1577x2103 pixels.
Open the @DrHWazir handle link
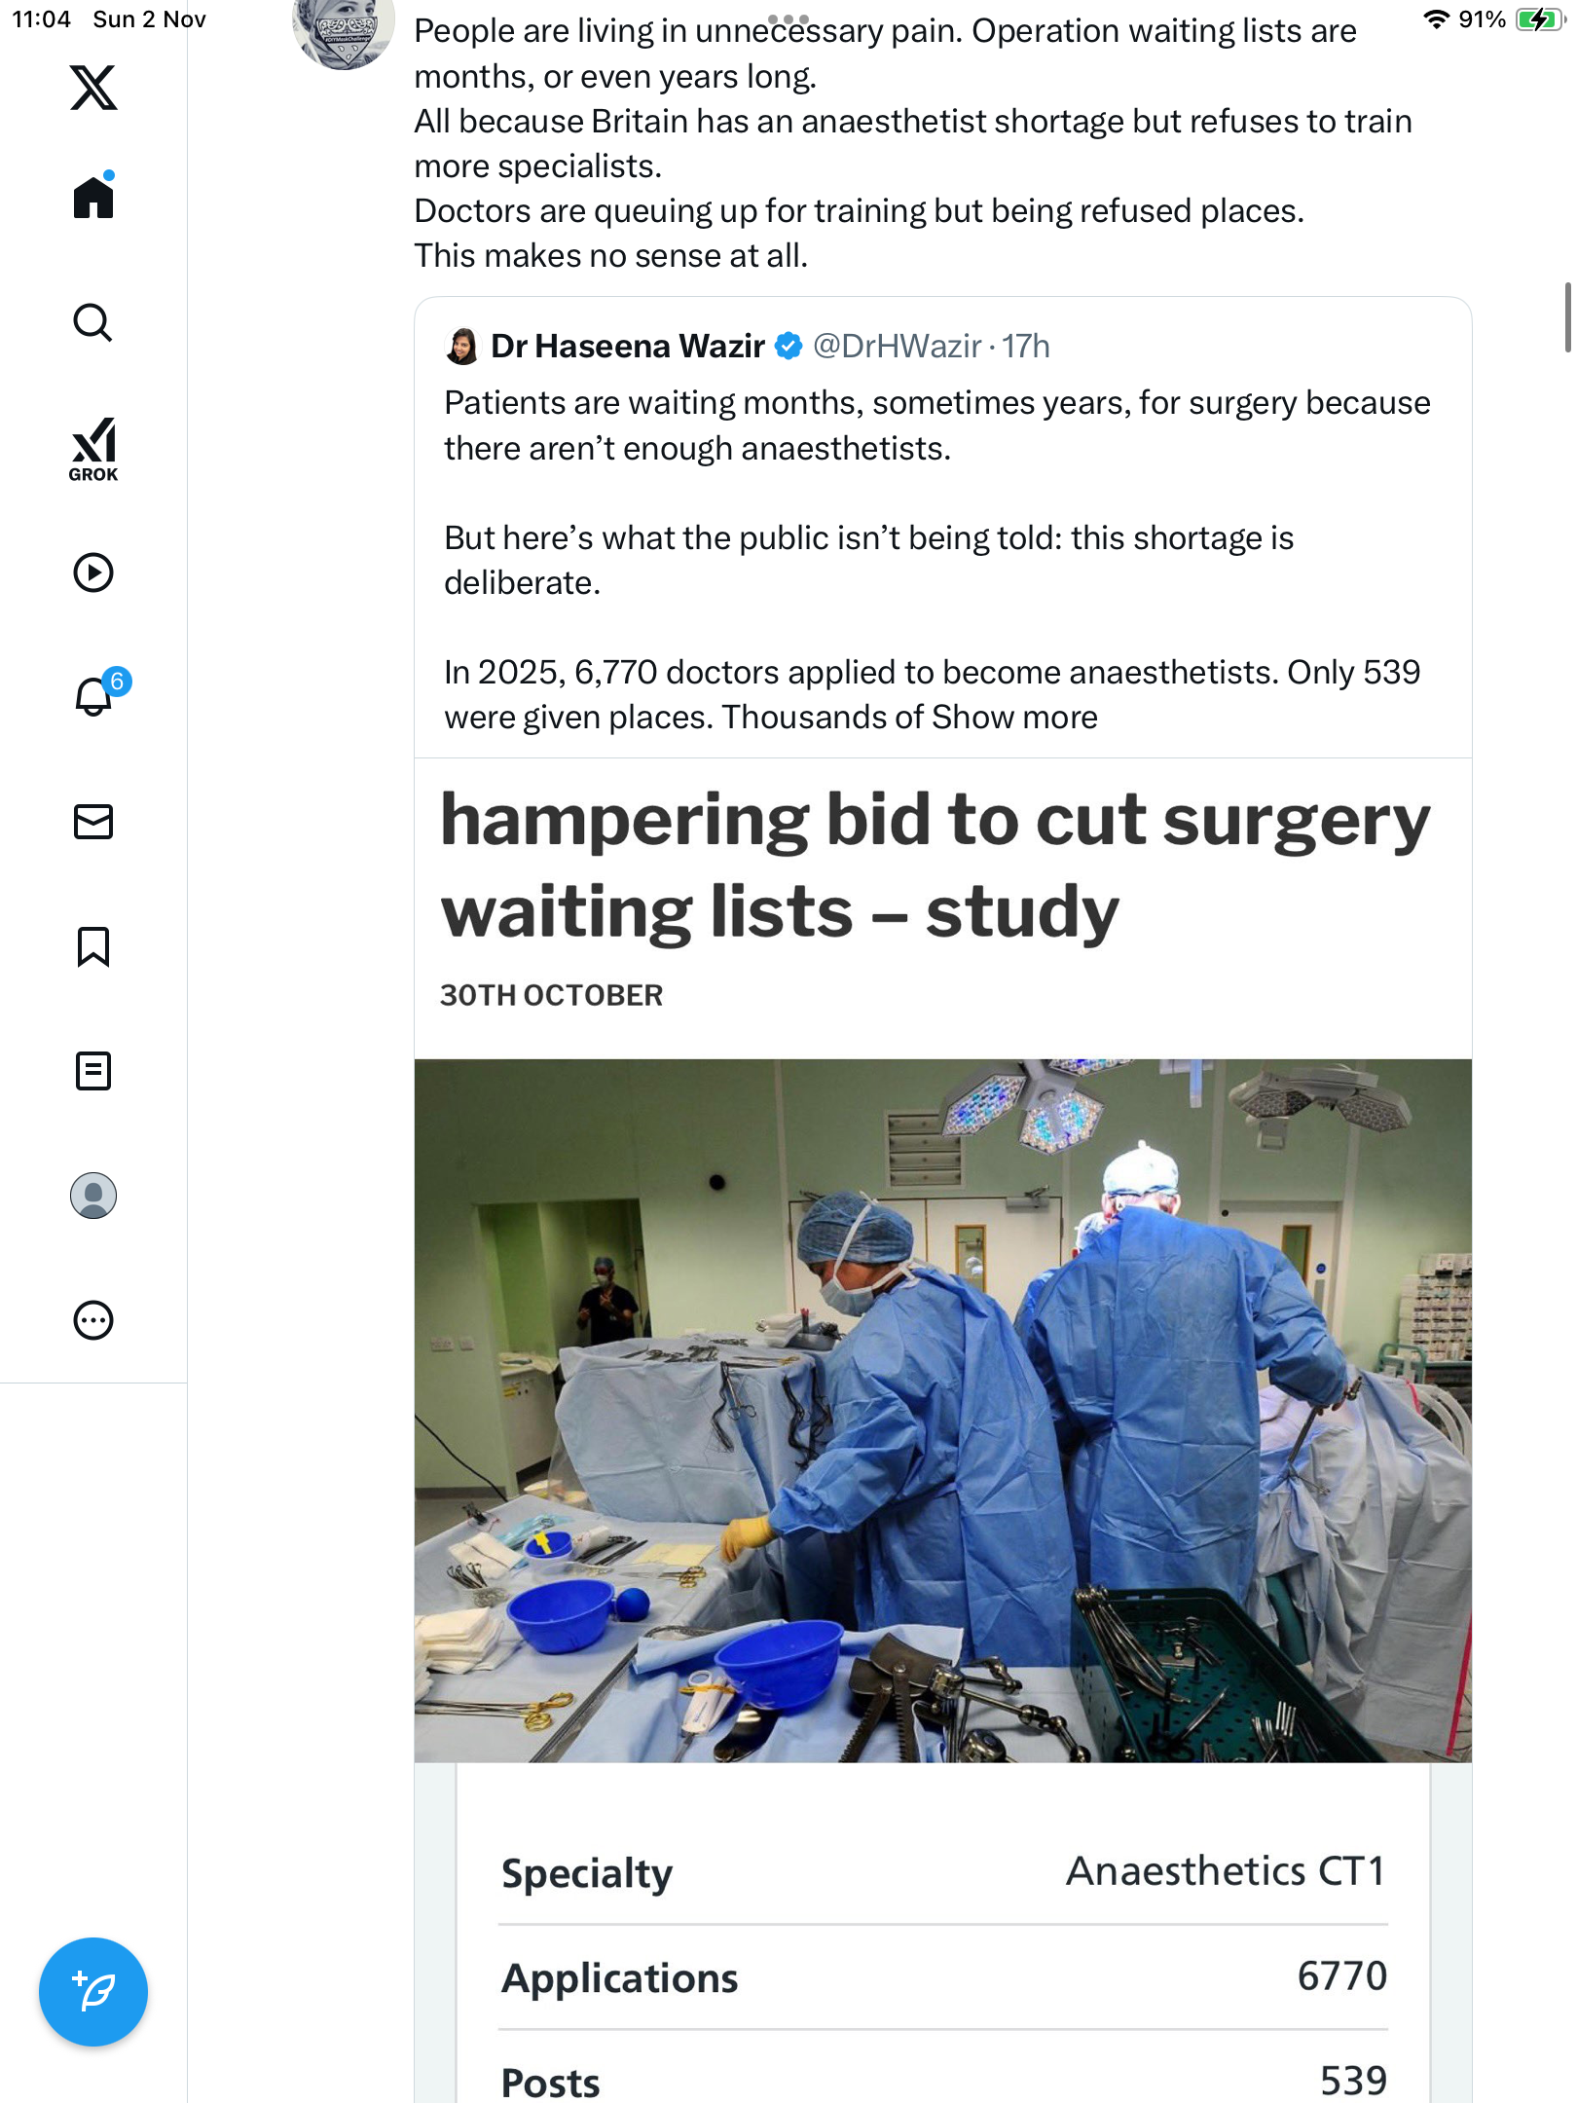[897, 347]
